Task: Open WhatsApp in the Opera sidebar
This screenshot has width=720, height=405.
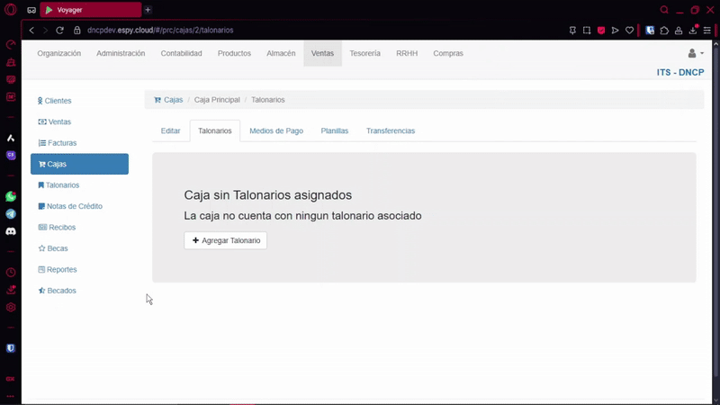Action: (x=11, y=196)
